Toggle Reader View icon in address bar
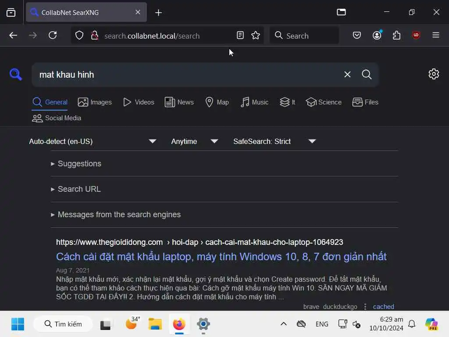The image size is (449, 337). pyautogui.click(x=240, y=35)
